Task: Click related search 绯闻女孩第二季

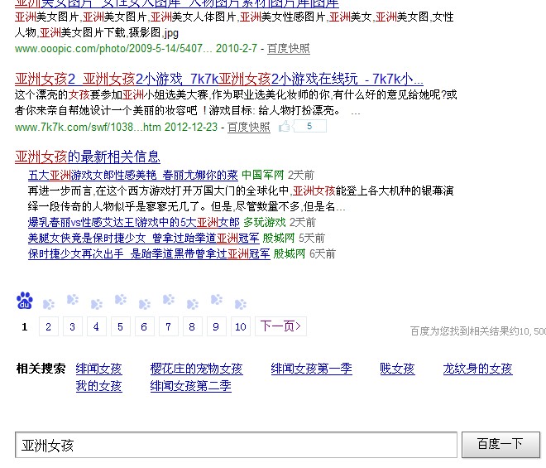Action: click(191, 386)
